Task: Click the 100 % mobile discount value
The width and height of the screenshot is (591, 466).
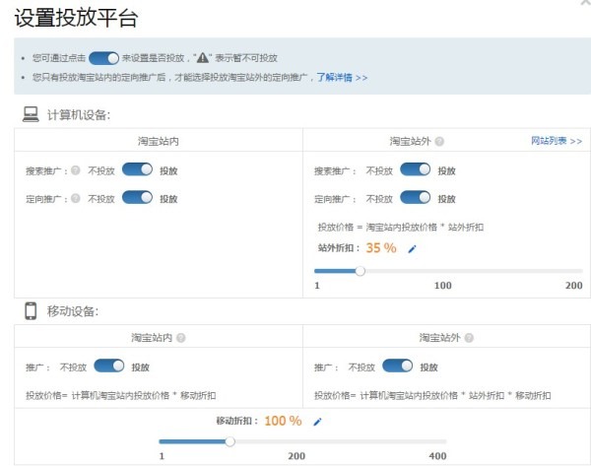Action: pos(283,421)
